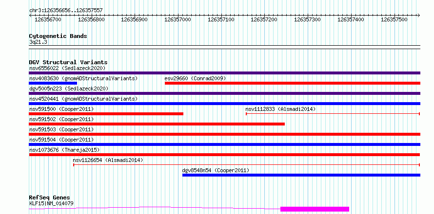Click ruler position 126357400

tap(351, 19)
